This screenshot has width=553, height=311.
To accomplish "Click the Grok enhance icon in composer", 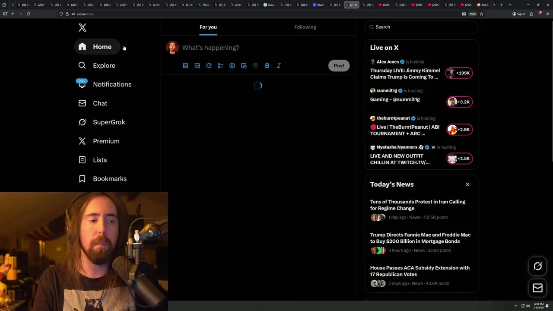I will coord(209,66).
